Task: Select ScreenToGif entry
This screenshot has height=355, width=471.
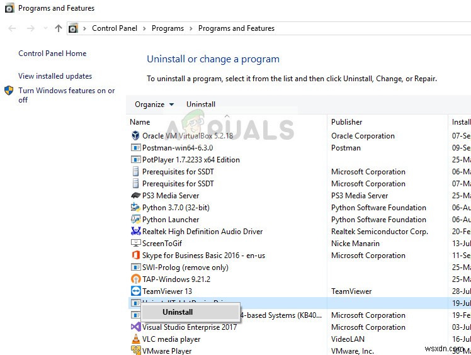Action: (x=162, y=243)
